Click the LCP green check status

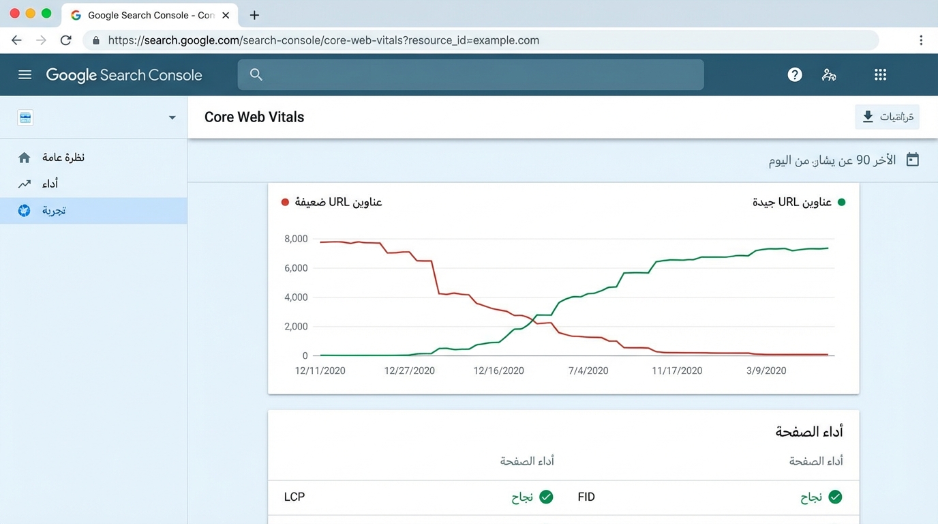(532, 497)
